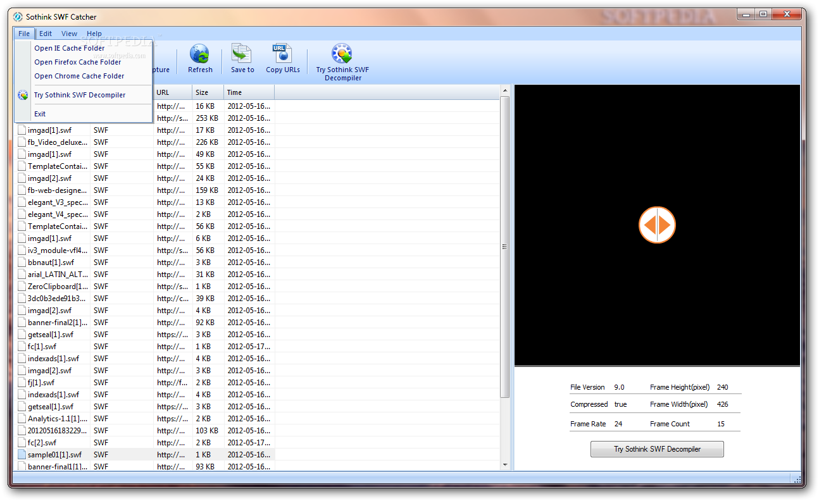Click the file icon of sample01[1].swf

point(22,455)
